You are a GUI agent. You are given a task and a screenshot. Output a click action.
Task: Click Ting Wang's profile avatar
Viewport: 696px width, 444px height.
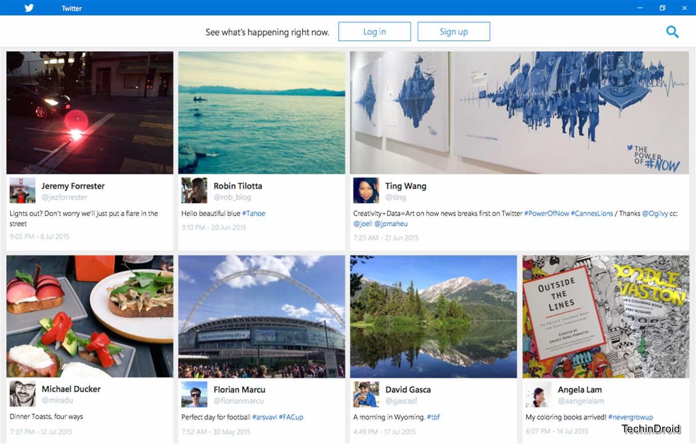366,190
